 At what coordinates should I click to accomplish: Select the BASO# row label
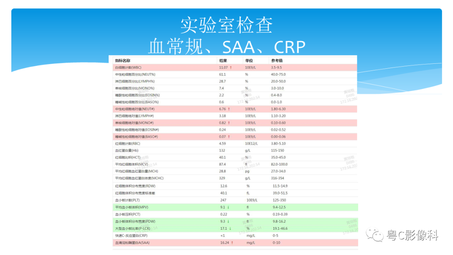pos(136,137)
